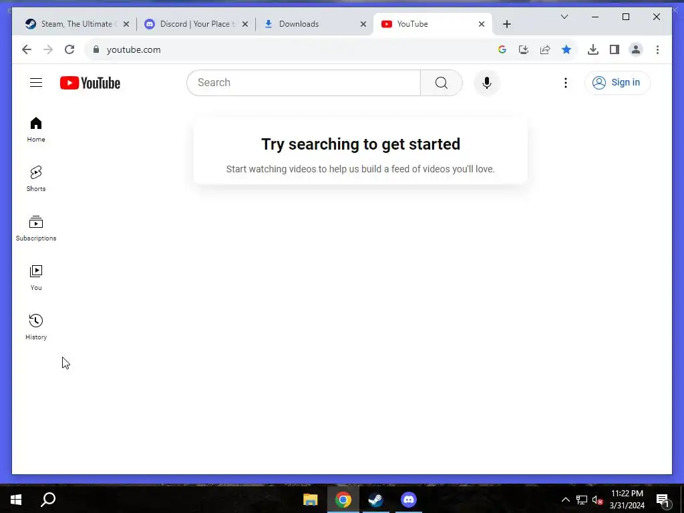684x513 pixels.
Task: Open Subscriptions in the sidebar
Action: [36, 228]
